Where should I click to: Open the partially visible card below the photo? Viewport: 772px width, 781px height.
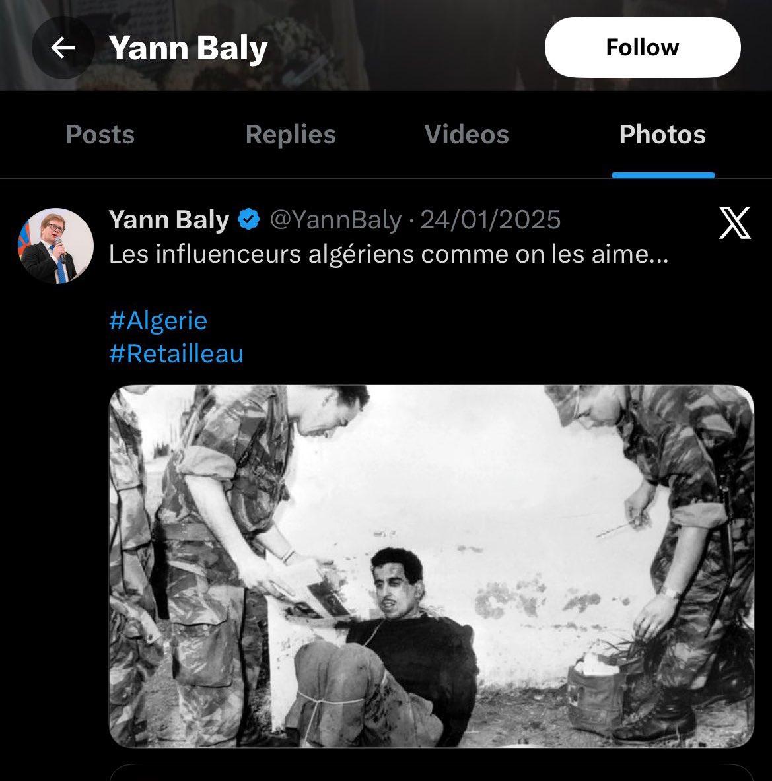(431, 773)
